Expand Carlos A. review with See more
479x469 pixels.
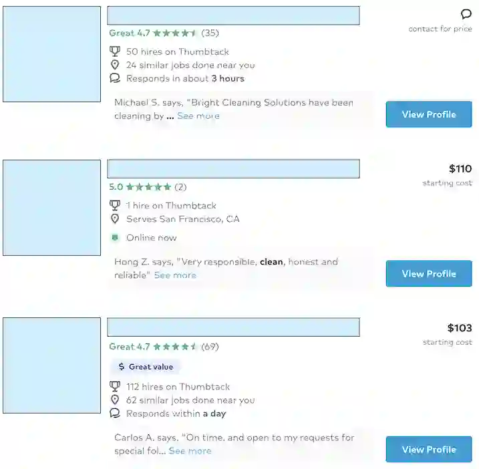coord(190,451)
